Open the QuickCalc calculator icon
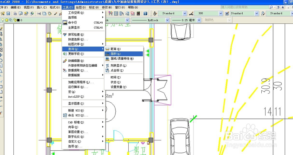 click(x=138, y=13)
